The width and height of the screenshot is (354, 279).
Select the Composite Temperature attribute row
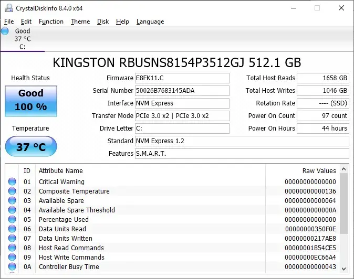172,191
